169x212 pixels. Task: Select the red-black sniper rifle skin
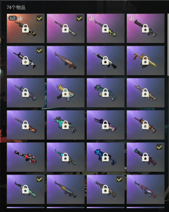26,157
